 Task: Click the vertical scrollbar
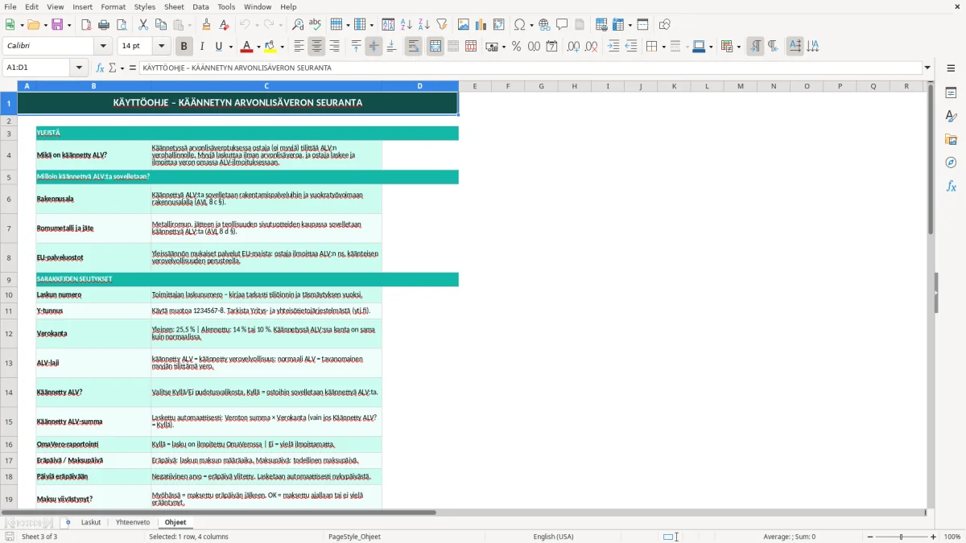931,294
